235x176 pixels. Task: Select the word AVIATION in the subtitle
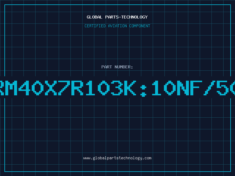[x=117, y=26]
